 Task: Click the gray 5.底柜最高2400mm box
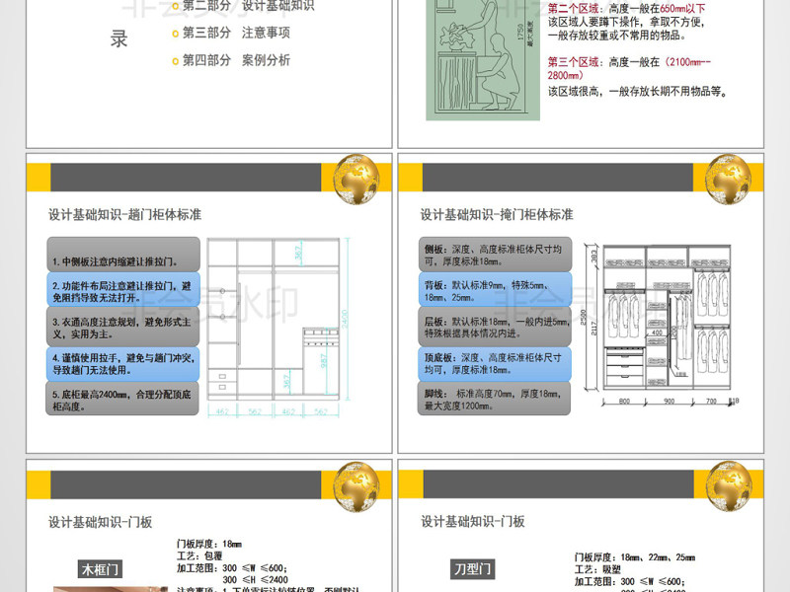click(123, 399)
